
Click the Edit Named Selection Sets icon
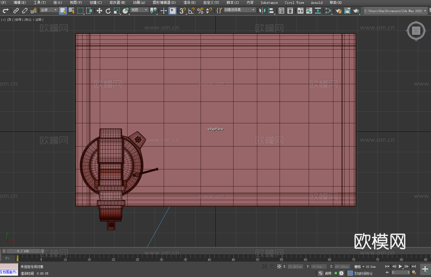coord(219,11)
